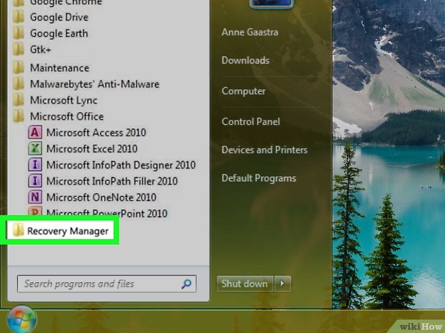Collapse the Microsoft Office folder
445x333 pixels.
pos(58,116)
